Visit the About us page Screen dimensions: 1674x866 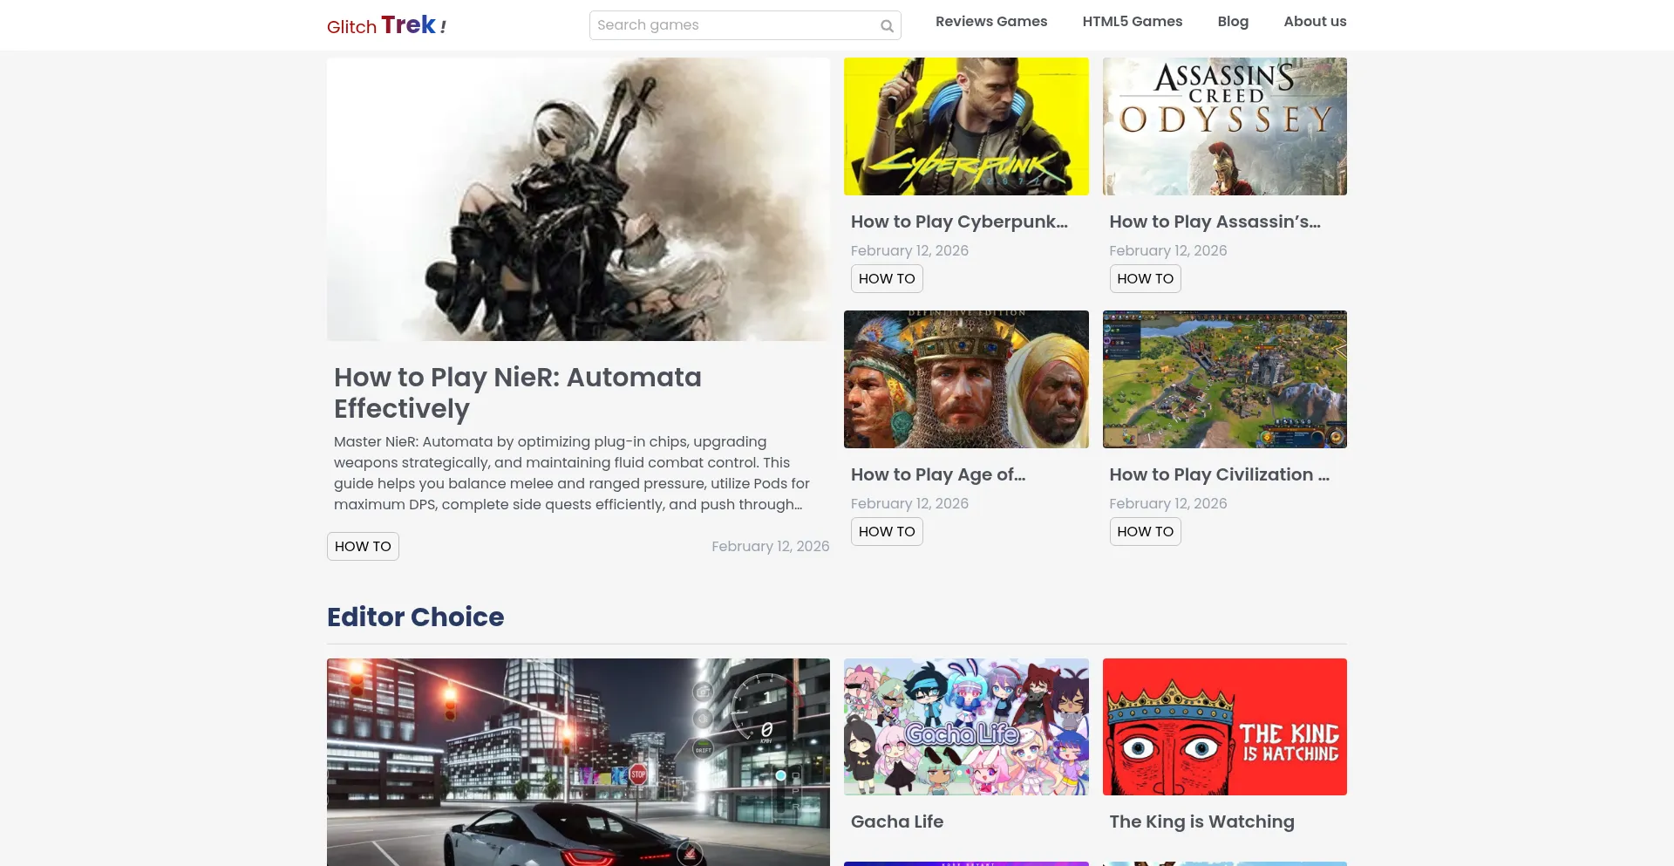1315,22
